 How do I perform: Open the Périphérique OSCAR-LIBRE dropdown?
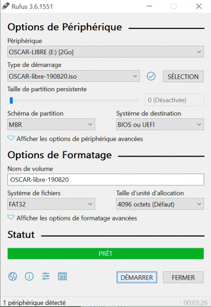(x=105, y=52)
